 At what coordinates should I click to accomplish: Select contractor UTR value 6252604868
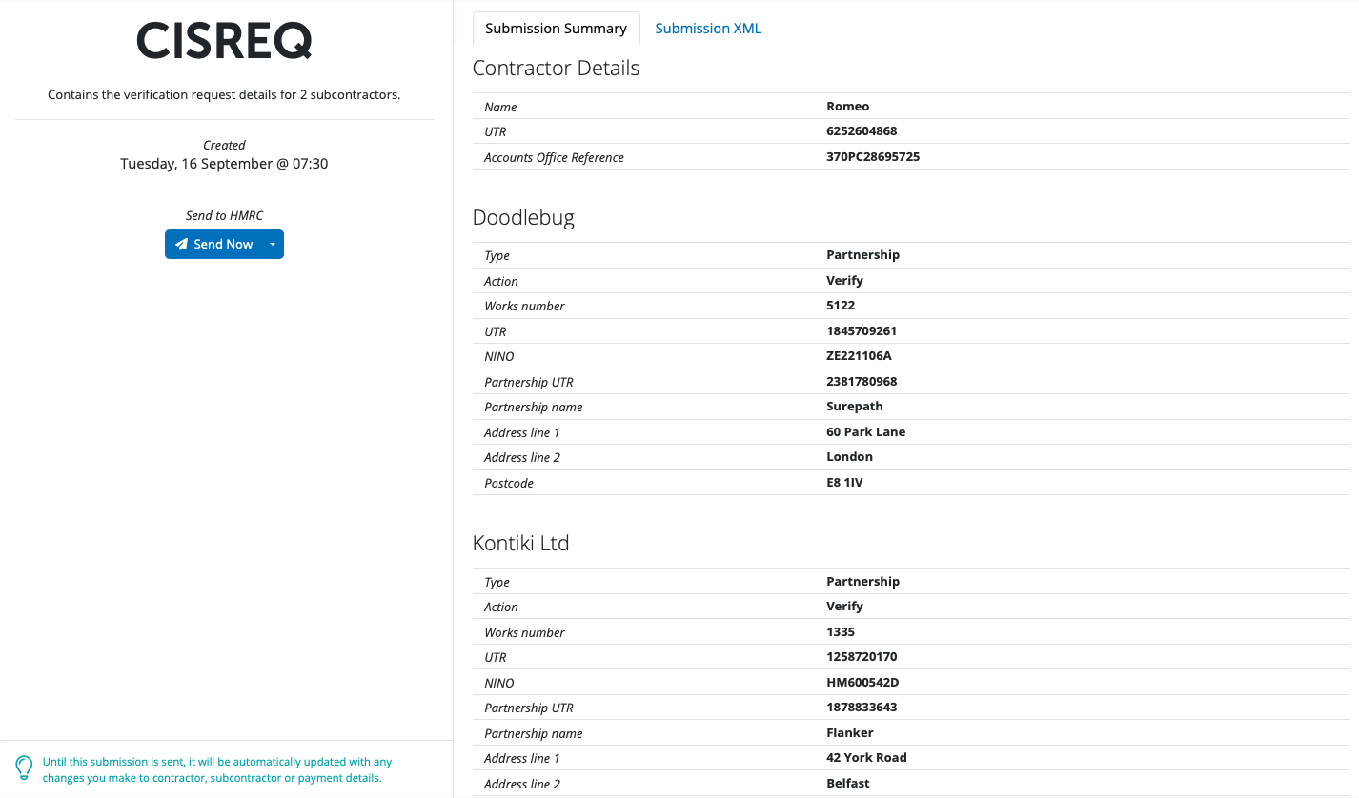[x=862, y=131]
